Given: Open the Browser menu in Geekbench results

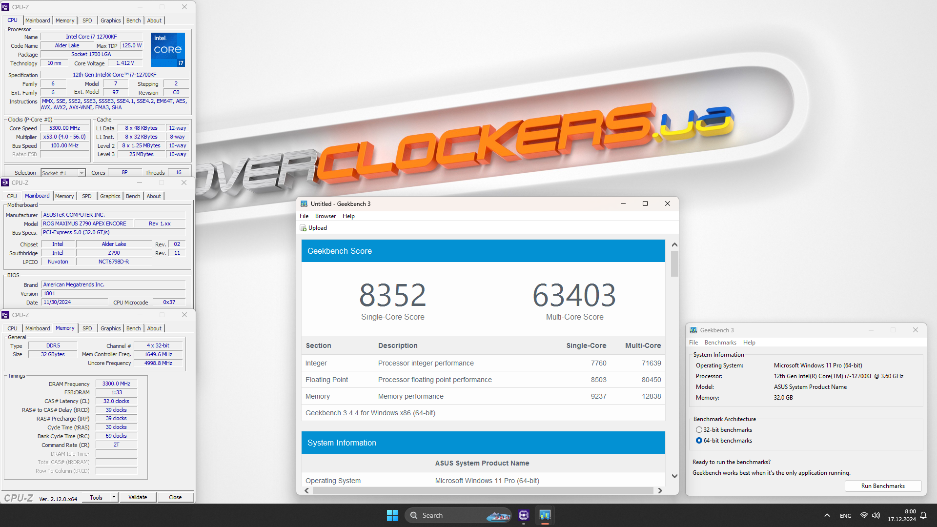Looking at the screenshot, I should coord(326,216).
